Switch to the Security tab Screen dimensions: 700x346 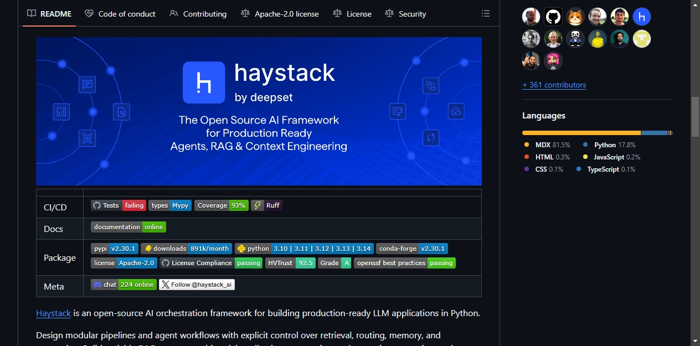406,13
